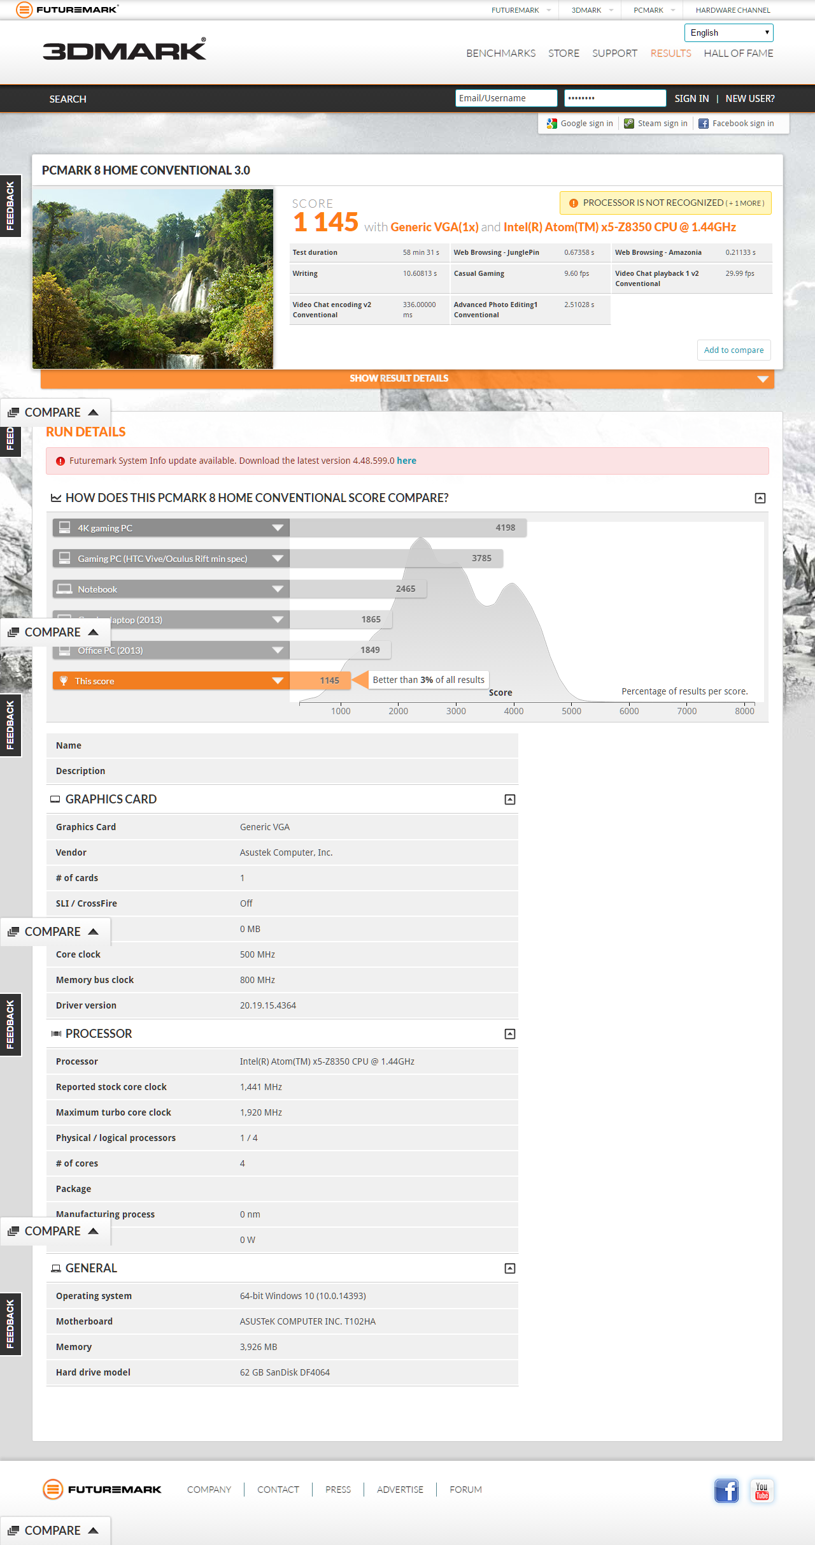This screenshot has height=1545, width=815.
Task: Click the waterfall benchmark thumbnail
Action: point(153,278)
